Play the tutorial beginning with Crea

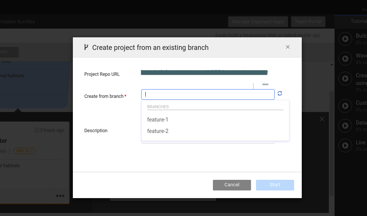345,78
